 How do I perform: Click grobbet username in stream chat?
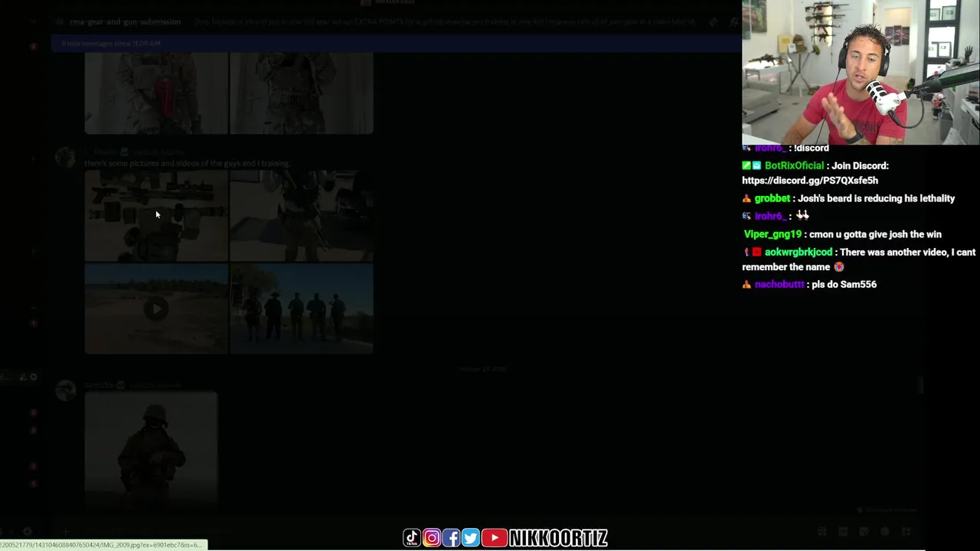click(x=772, y=198)
